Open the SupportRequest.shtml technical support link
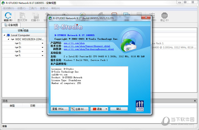This screenshot has width=199, height=130. (x=87, y=46)
